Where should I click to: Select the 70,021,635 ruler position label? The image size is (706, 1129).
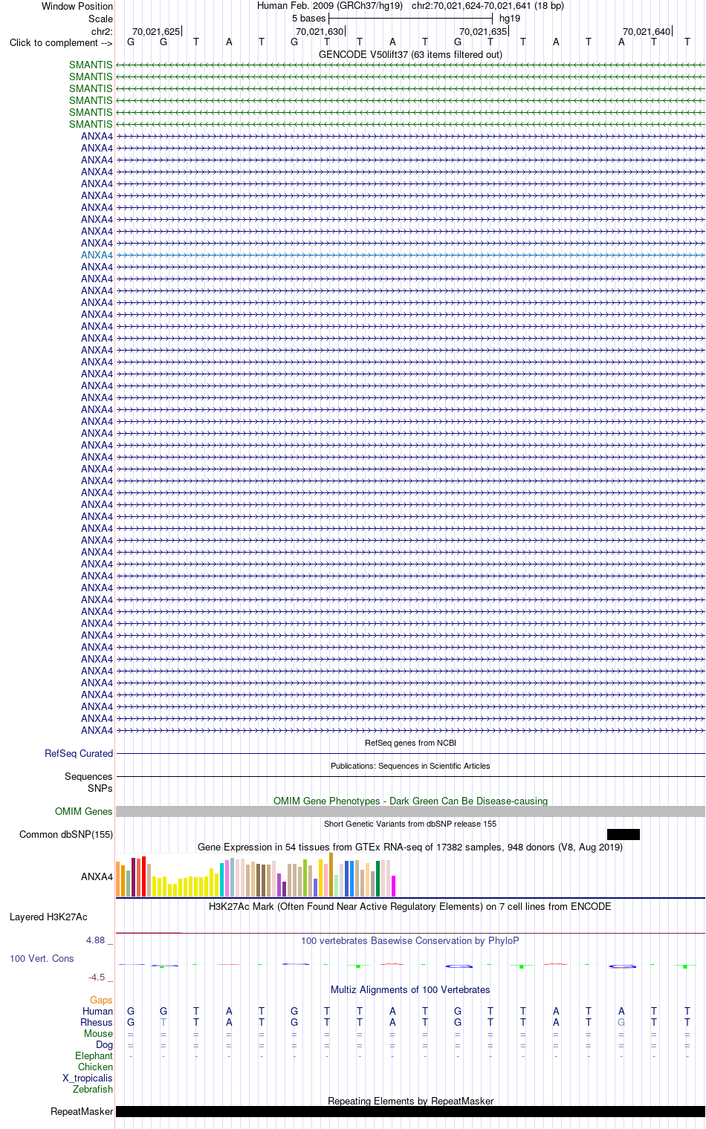[483, 31]
